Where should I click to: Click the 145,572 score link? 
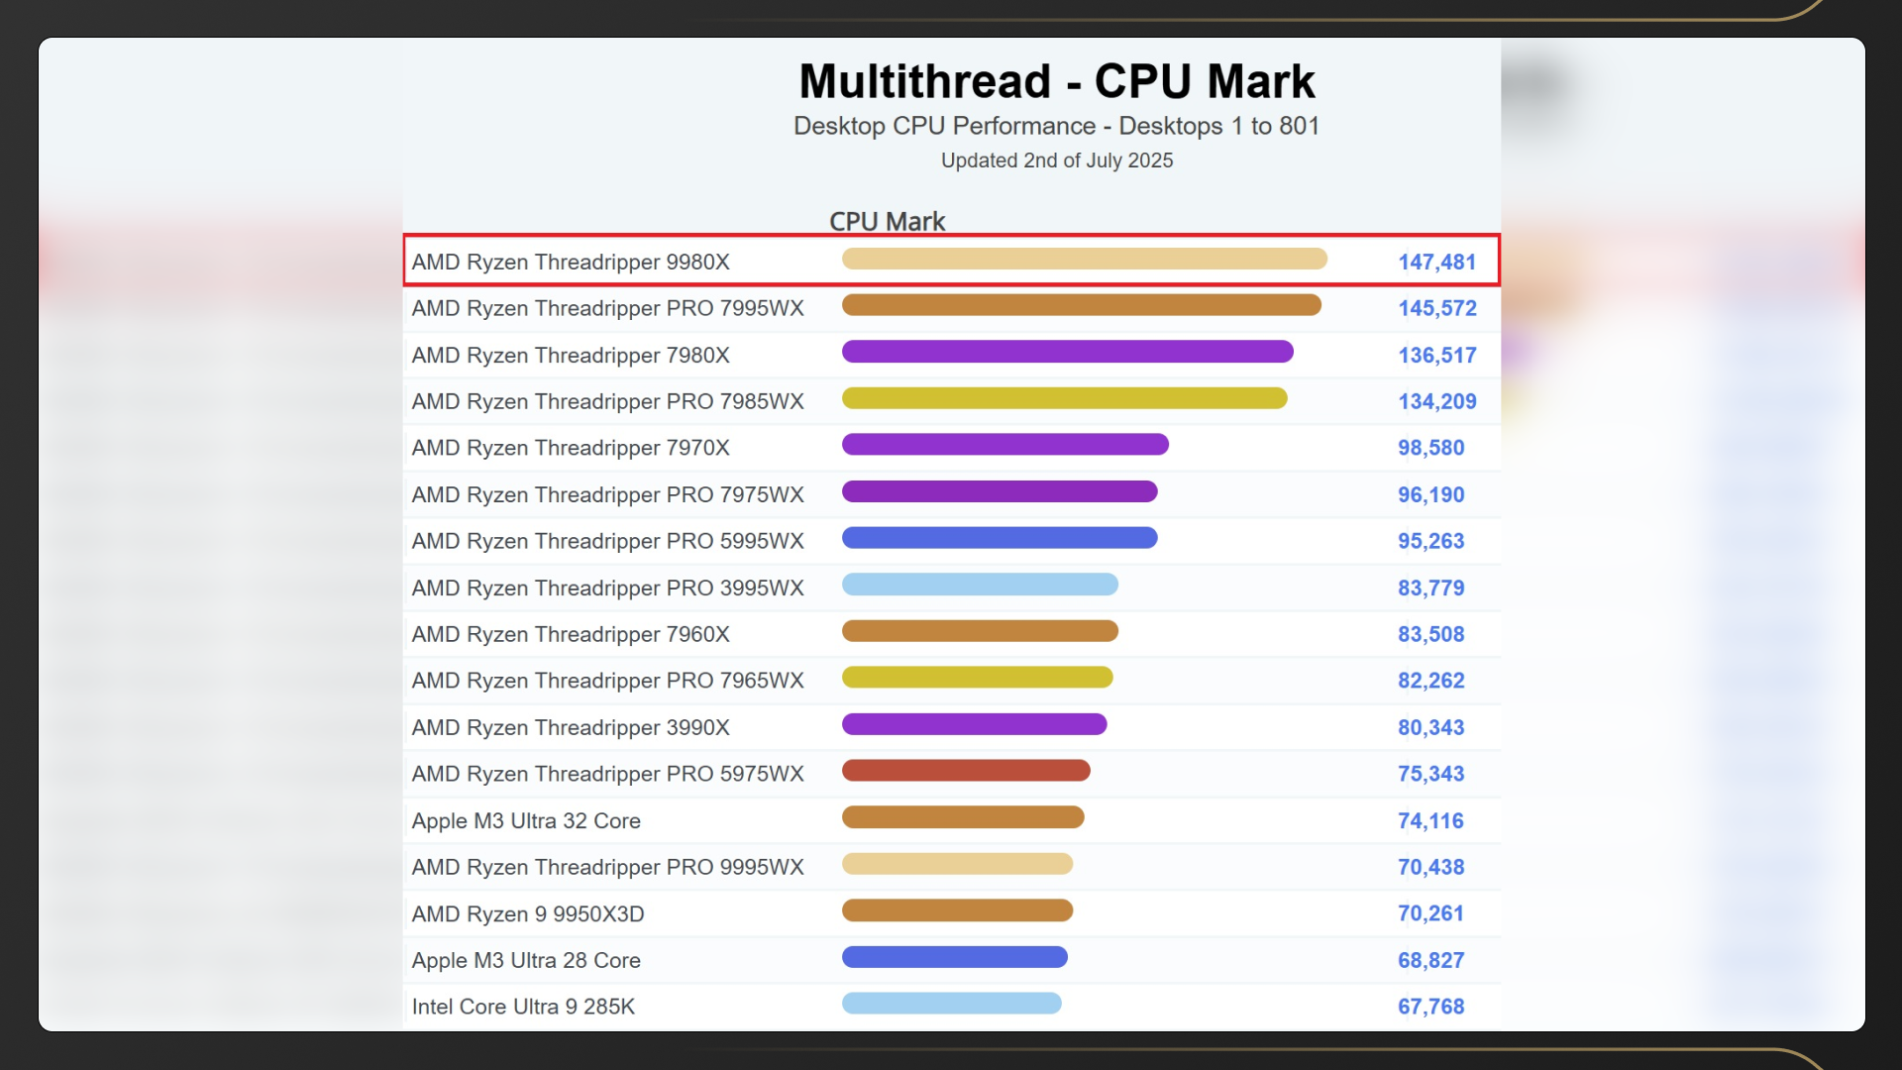(1436, 308)
